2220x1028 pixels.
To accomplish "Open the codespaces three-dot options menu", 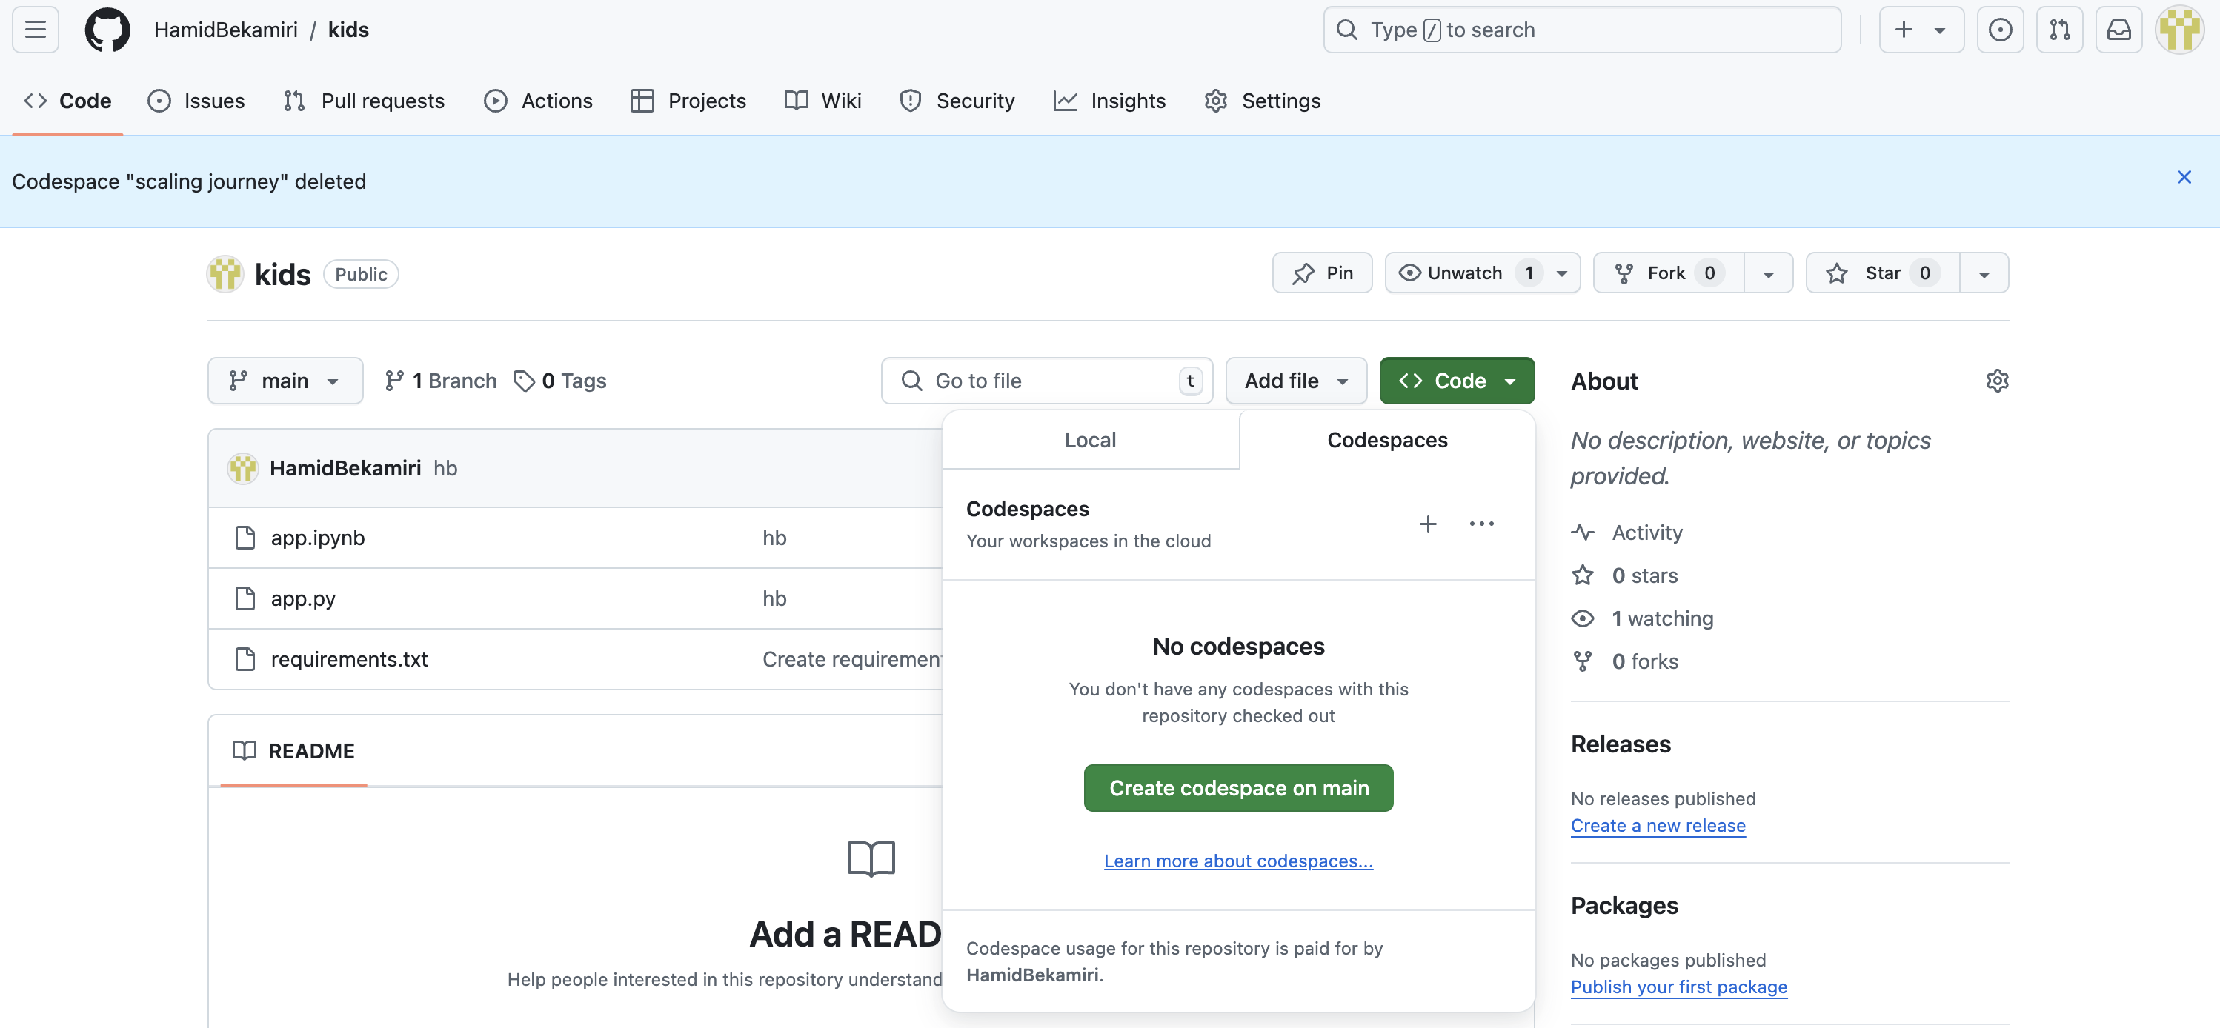I will (1481, 524).
